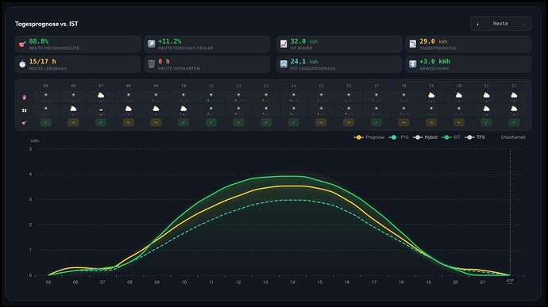Toggle the Unsicherheit band in the legend

513,137
